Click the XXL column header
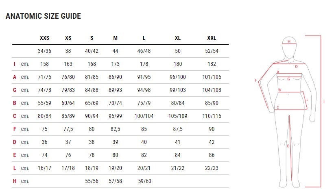 tap(212, 38)
